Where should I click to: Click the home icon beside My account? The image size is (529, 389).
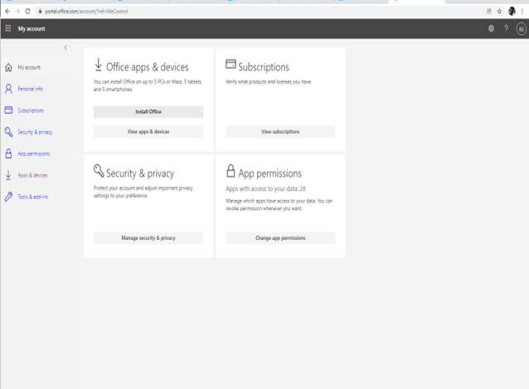[x=8, y=67]
